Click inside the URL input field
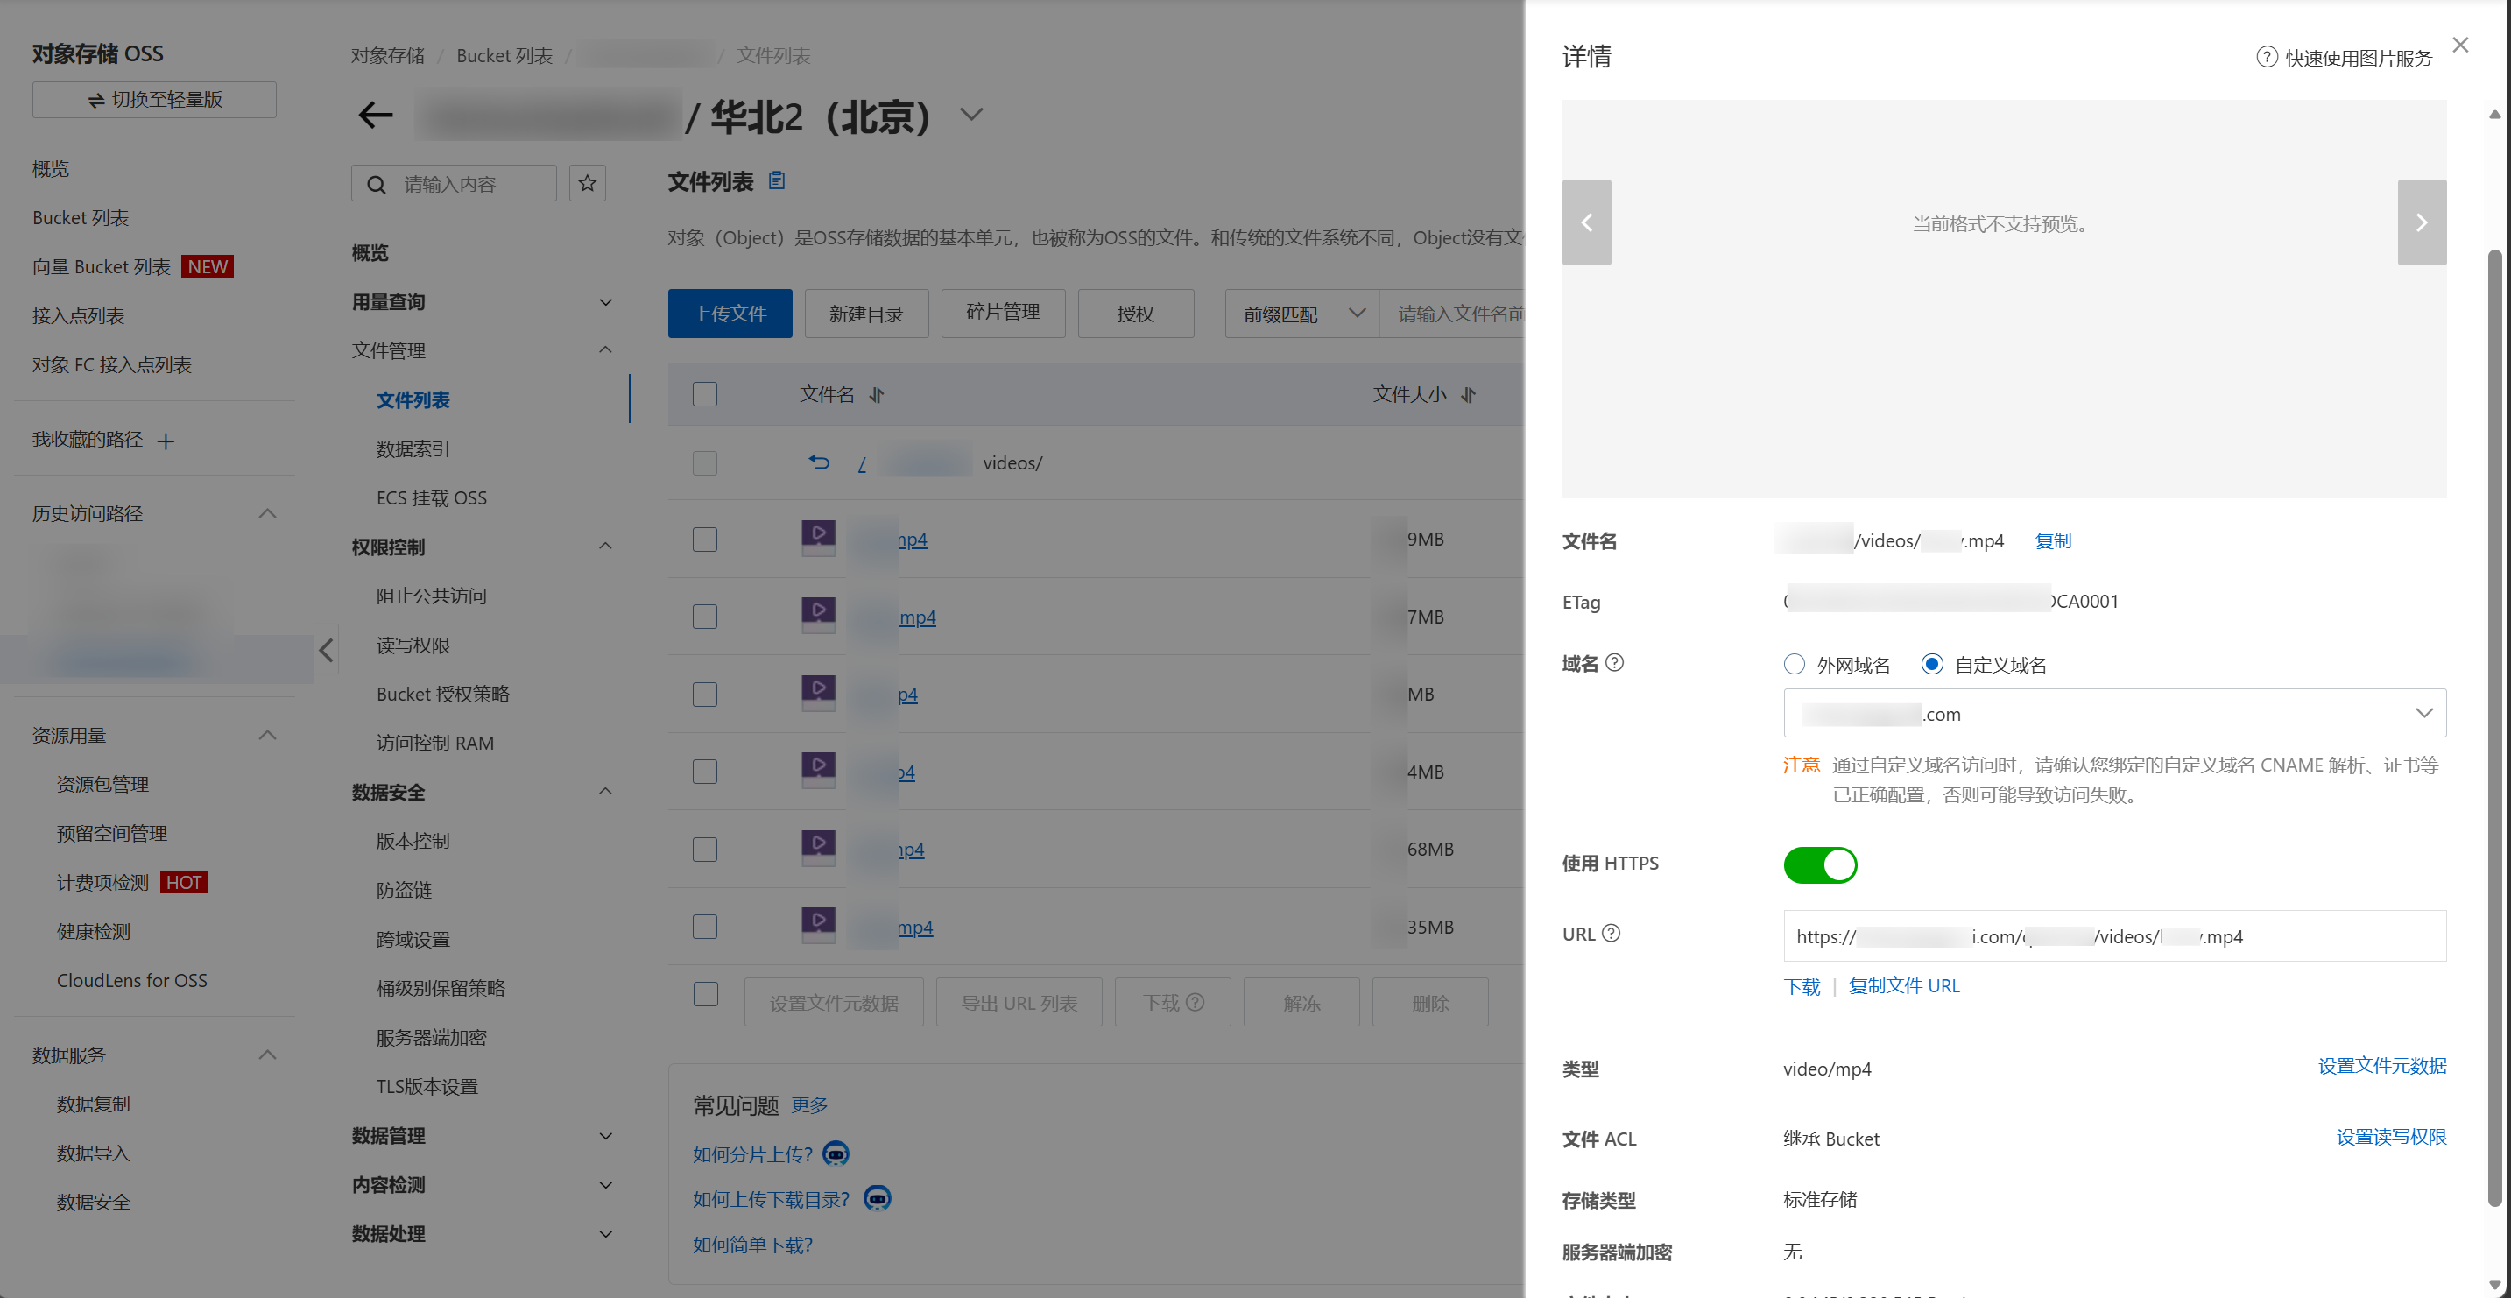This screenshot has height=1298, width=2511. (x=2047, y=936)
